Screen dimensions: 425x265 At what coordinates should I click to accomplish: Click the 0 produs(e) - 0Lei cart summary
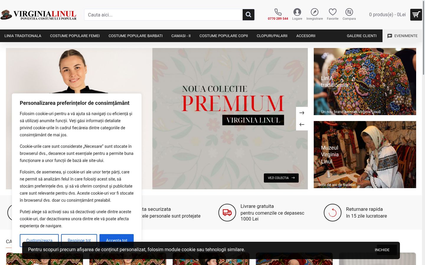(387, 15)
